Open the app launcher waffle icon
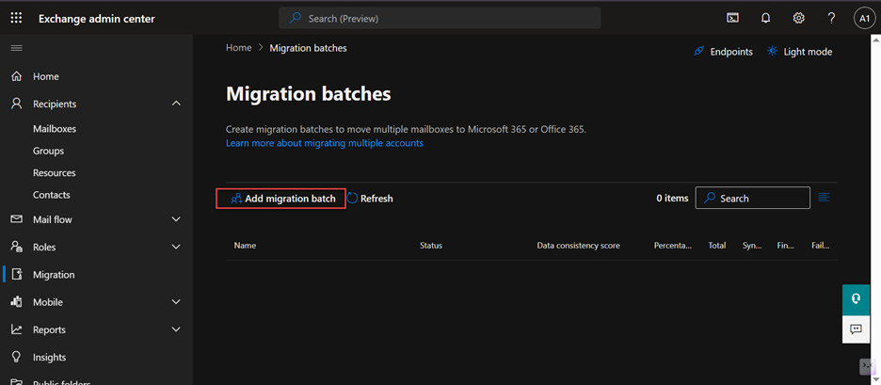881x385 pixels. [x=17, y=18]
